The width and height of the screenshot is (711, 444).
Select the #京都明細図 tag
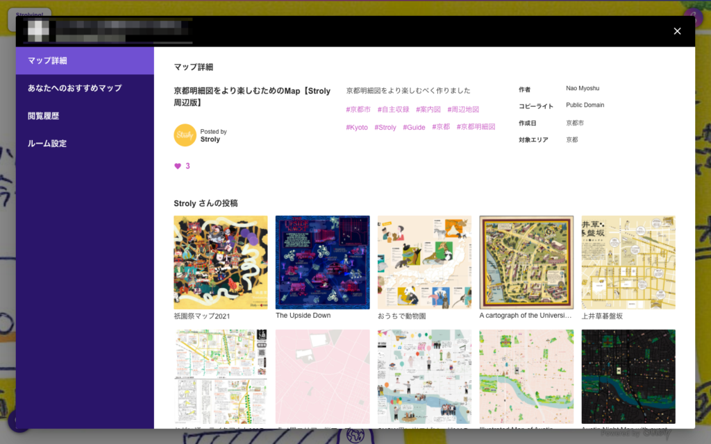click(x=476, y=128)
